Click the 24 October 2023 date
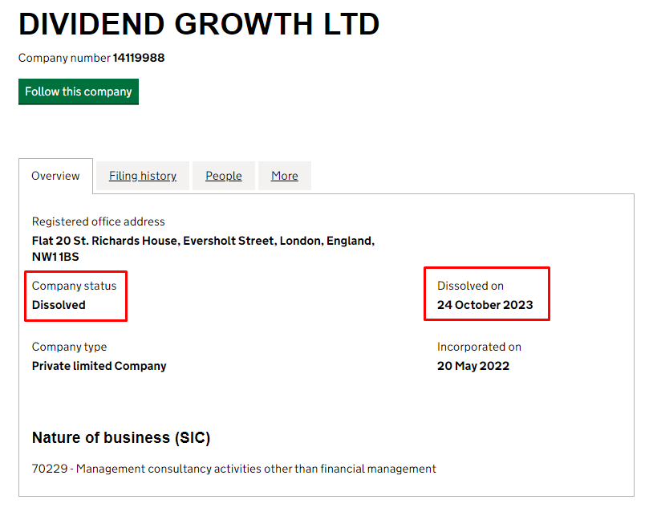653x516 pixels. point(485,305)
